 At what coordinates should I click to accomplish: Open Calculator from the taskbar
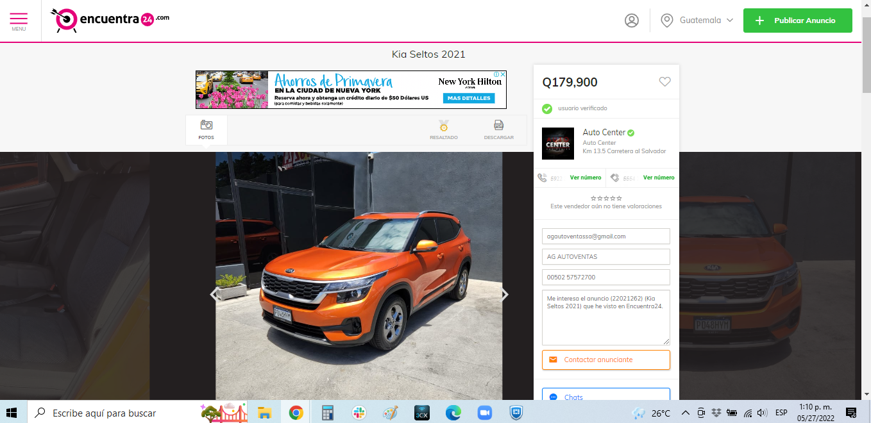coord(328,413)
